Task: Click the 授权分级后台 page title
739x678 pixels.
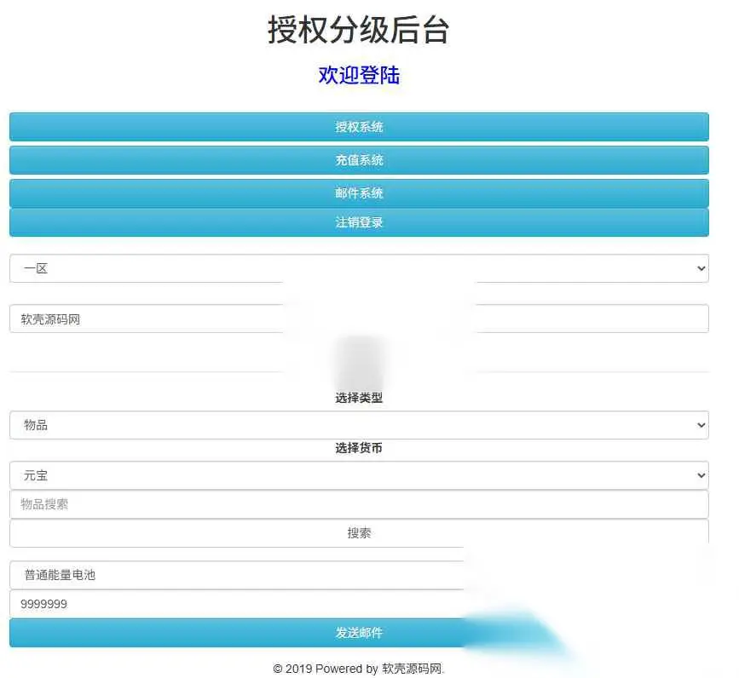Action: 359,30
